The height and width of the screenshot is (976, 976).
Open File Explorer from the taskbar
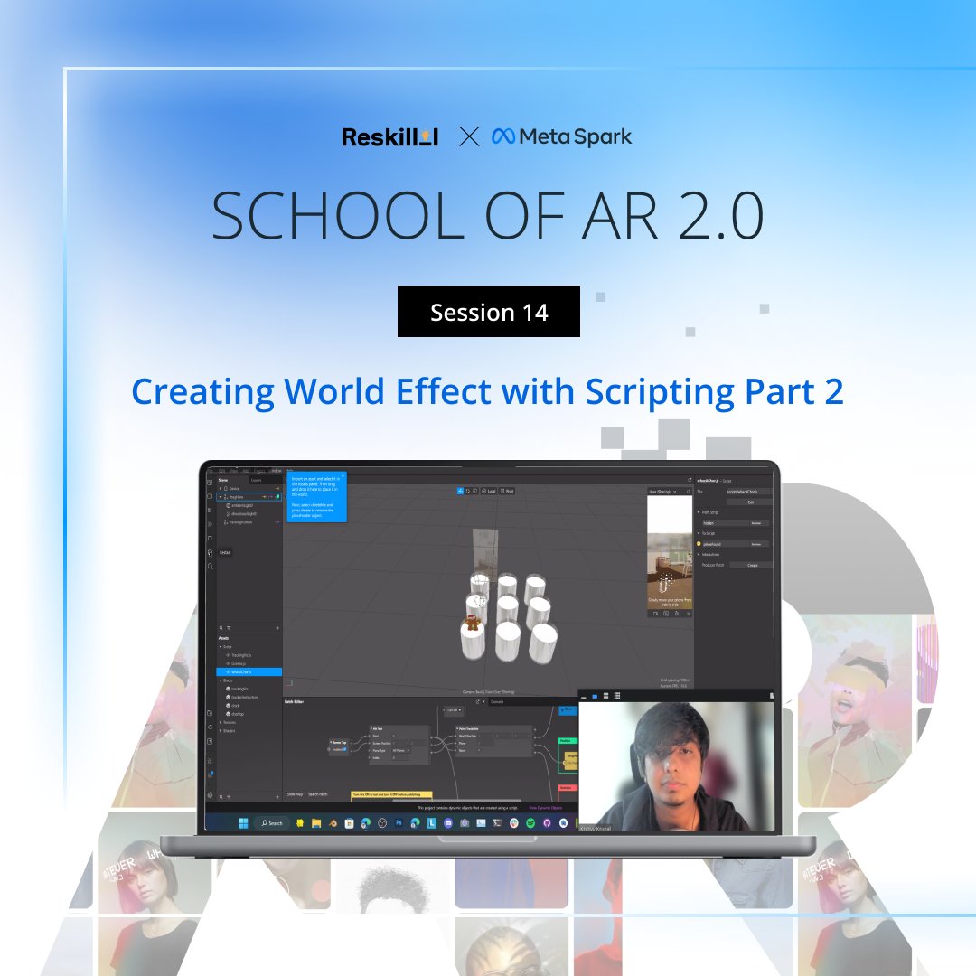(x=316, y=823)
